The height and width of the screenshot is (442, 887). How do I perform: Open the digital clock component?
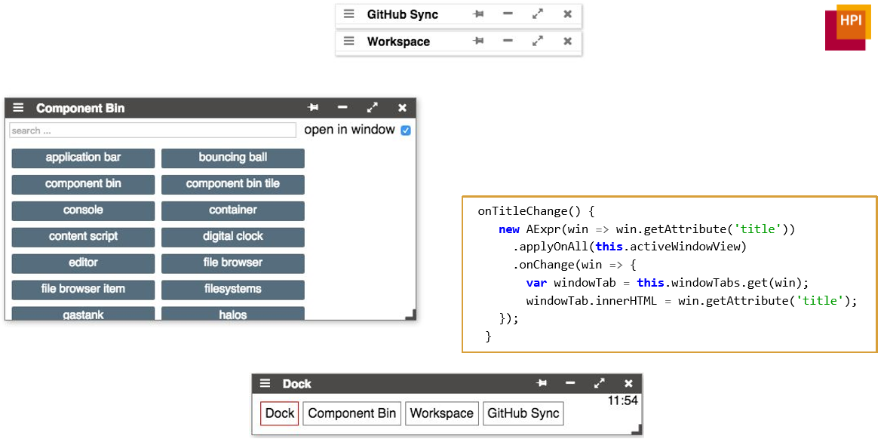click(x=232, y=237)
